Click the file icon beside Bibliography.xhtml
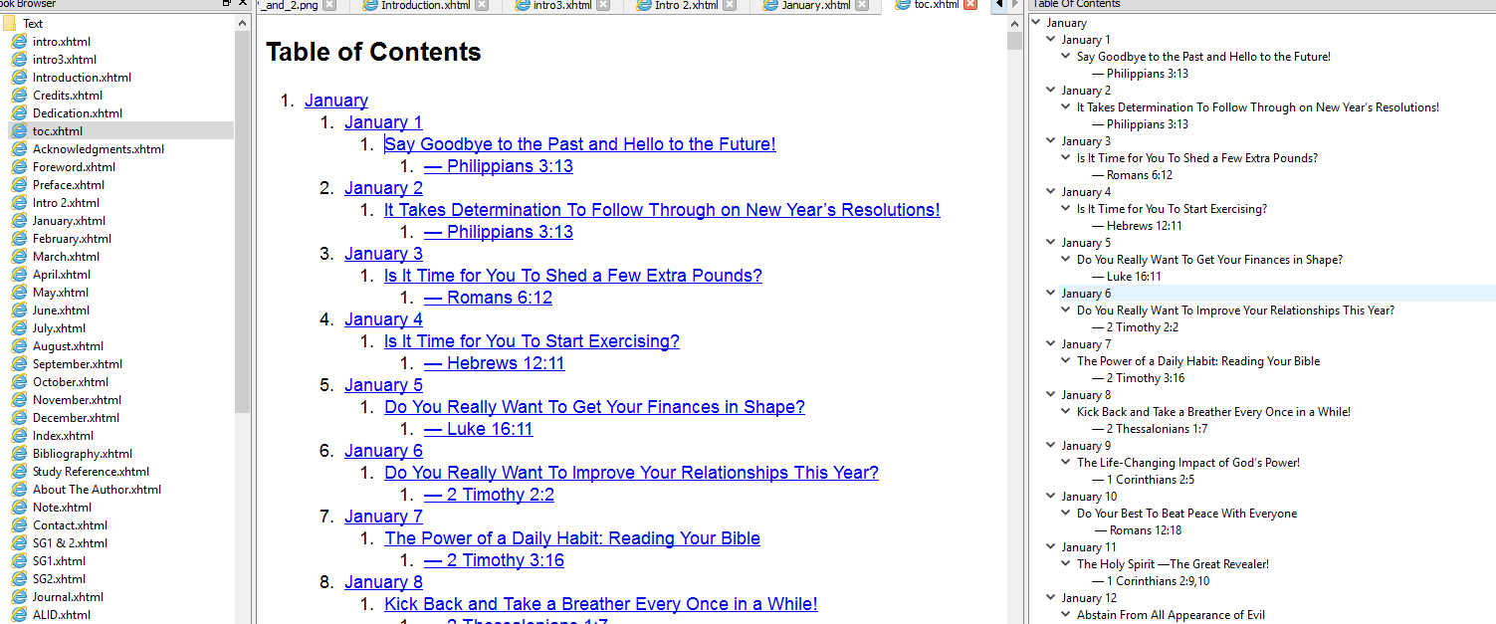Viewport: 1496px width, 624px height. tap(19, 454)
